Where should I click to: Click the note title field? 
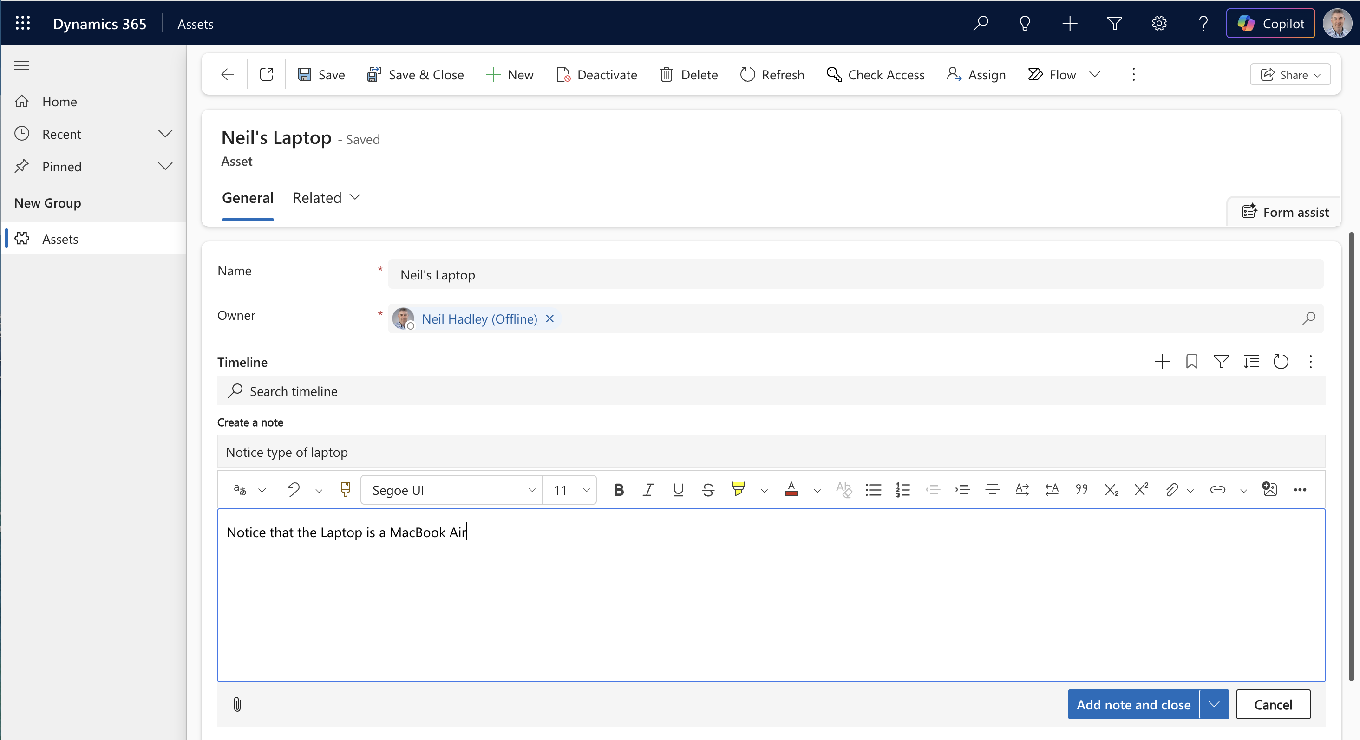point(771,452)
